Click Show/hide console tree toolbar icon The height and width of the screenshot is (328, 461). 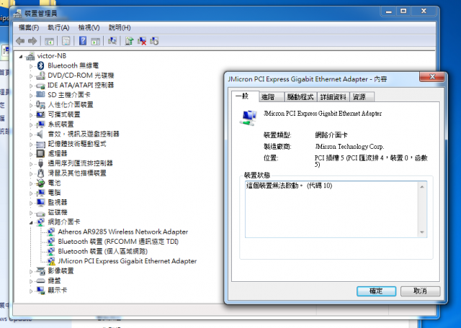[x=49, y=41]
